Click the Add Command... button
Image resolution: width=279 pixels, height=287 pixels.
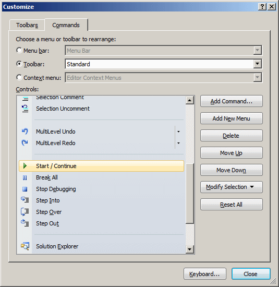tap(232, 101)
